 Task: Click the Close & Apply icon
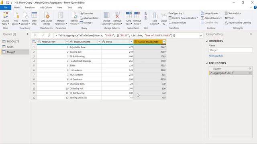(5, 15)
